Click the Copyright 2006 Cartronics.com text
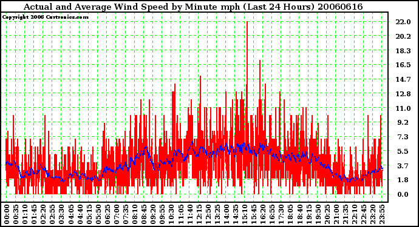Image resolution: width=419 pixels, height=227 pixels. pos(46,17)
